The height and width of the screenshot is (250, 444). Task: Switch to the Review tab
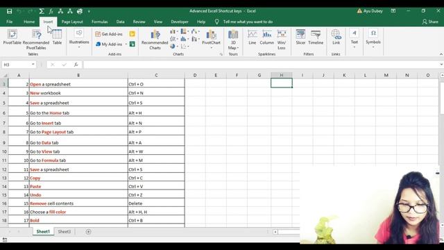pos(139,22)
